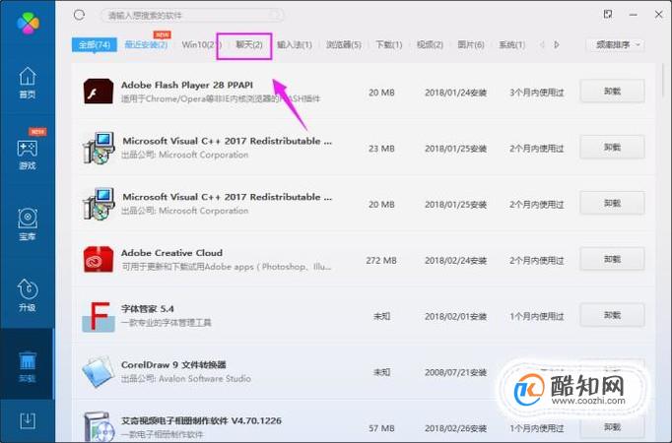Click the icon of the 23 MB Visual C++ entry

tap(99, 148)
